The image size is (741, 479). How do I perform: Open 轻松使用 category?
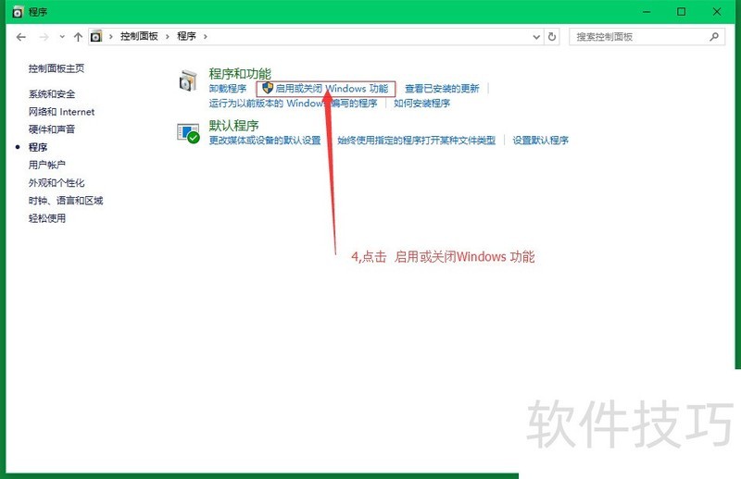tap(47, 218)
